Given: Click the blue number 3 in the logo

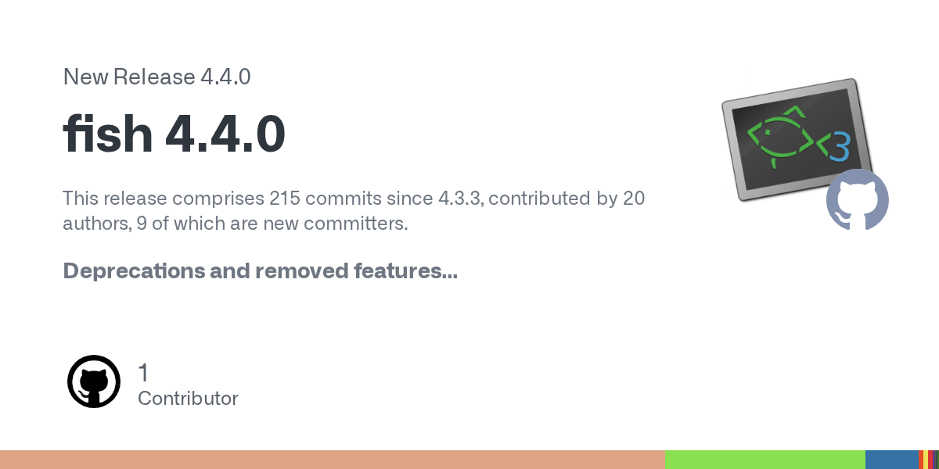Looking at the screenshot, I should (840, 147).
